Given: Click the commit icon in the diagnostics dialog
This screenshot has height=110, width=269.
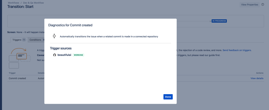Looking at the screenshot, I should [54, 36].
